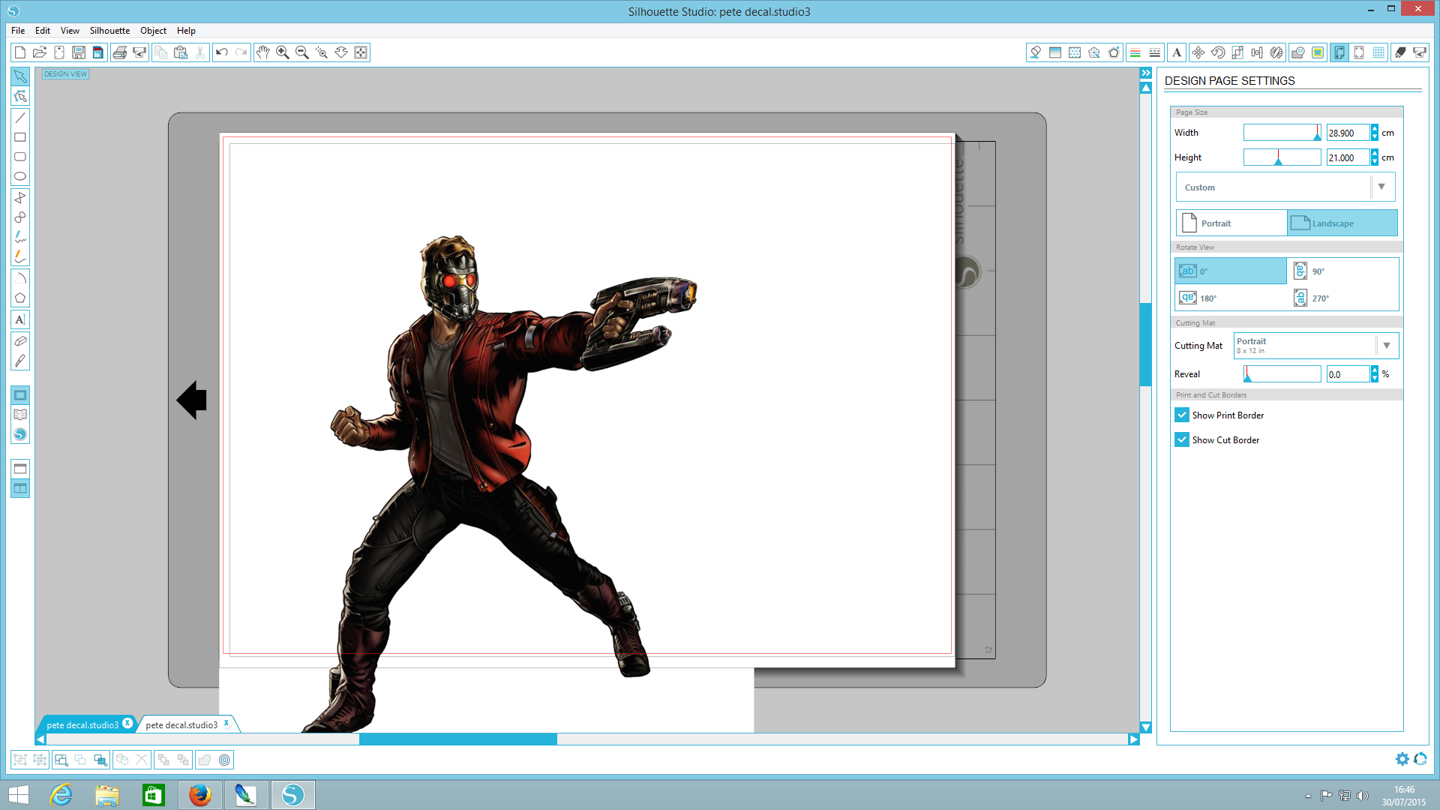1440x810 pixels.
Task: Save the document with the floppy disk icon
Action: point(79,52)
